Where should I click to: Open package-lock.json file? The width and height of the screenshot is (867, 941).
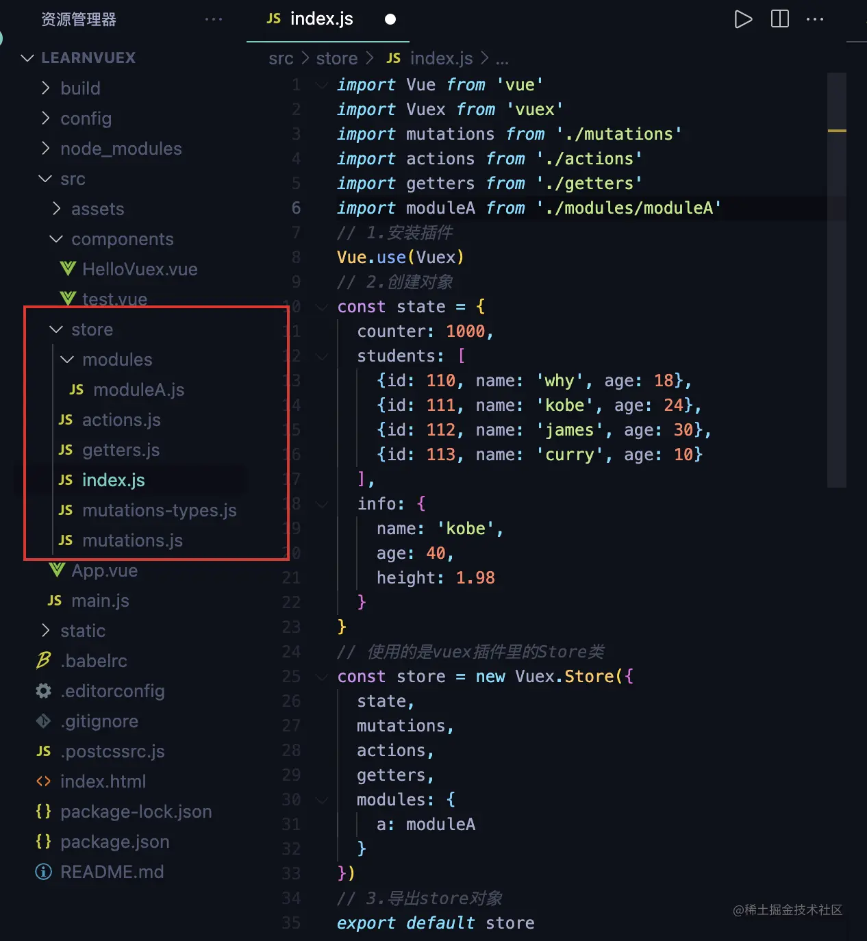click(136, 812)
